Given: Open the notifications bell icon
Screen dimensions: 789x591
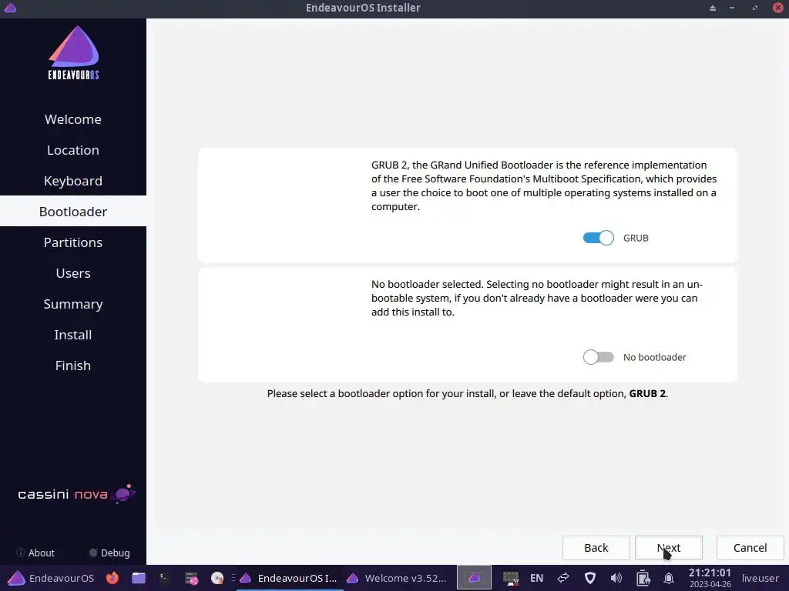Looking at the screenshot, I should click(x=669, y=578).
